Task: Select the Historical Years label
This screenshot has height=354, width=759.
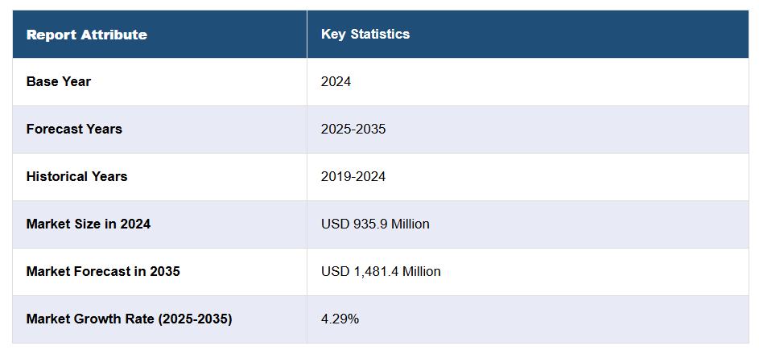Action: tap(76, 176)
